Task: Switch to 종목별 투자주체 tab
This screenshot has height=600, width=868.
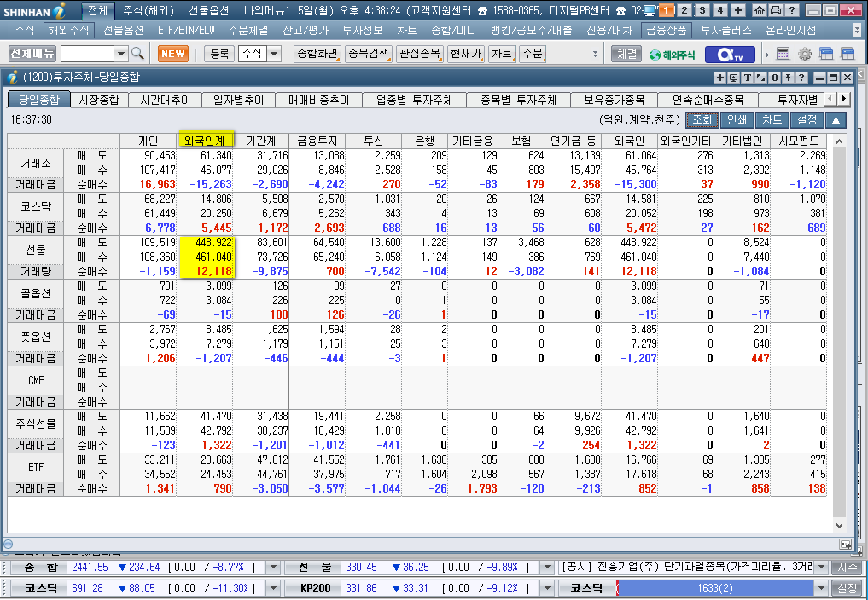Action: 518,100
